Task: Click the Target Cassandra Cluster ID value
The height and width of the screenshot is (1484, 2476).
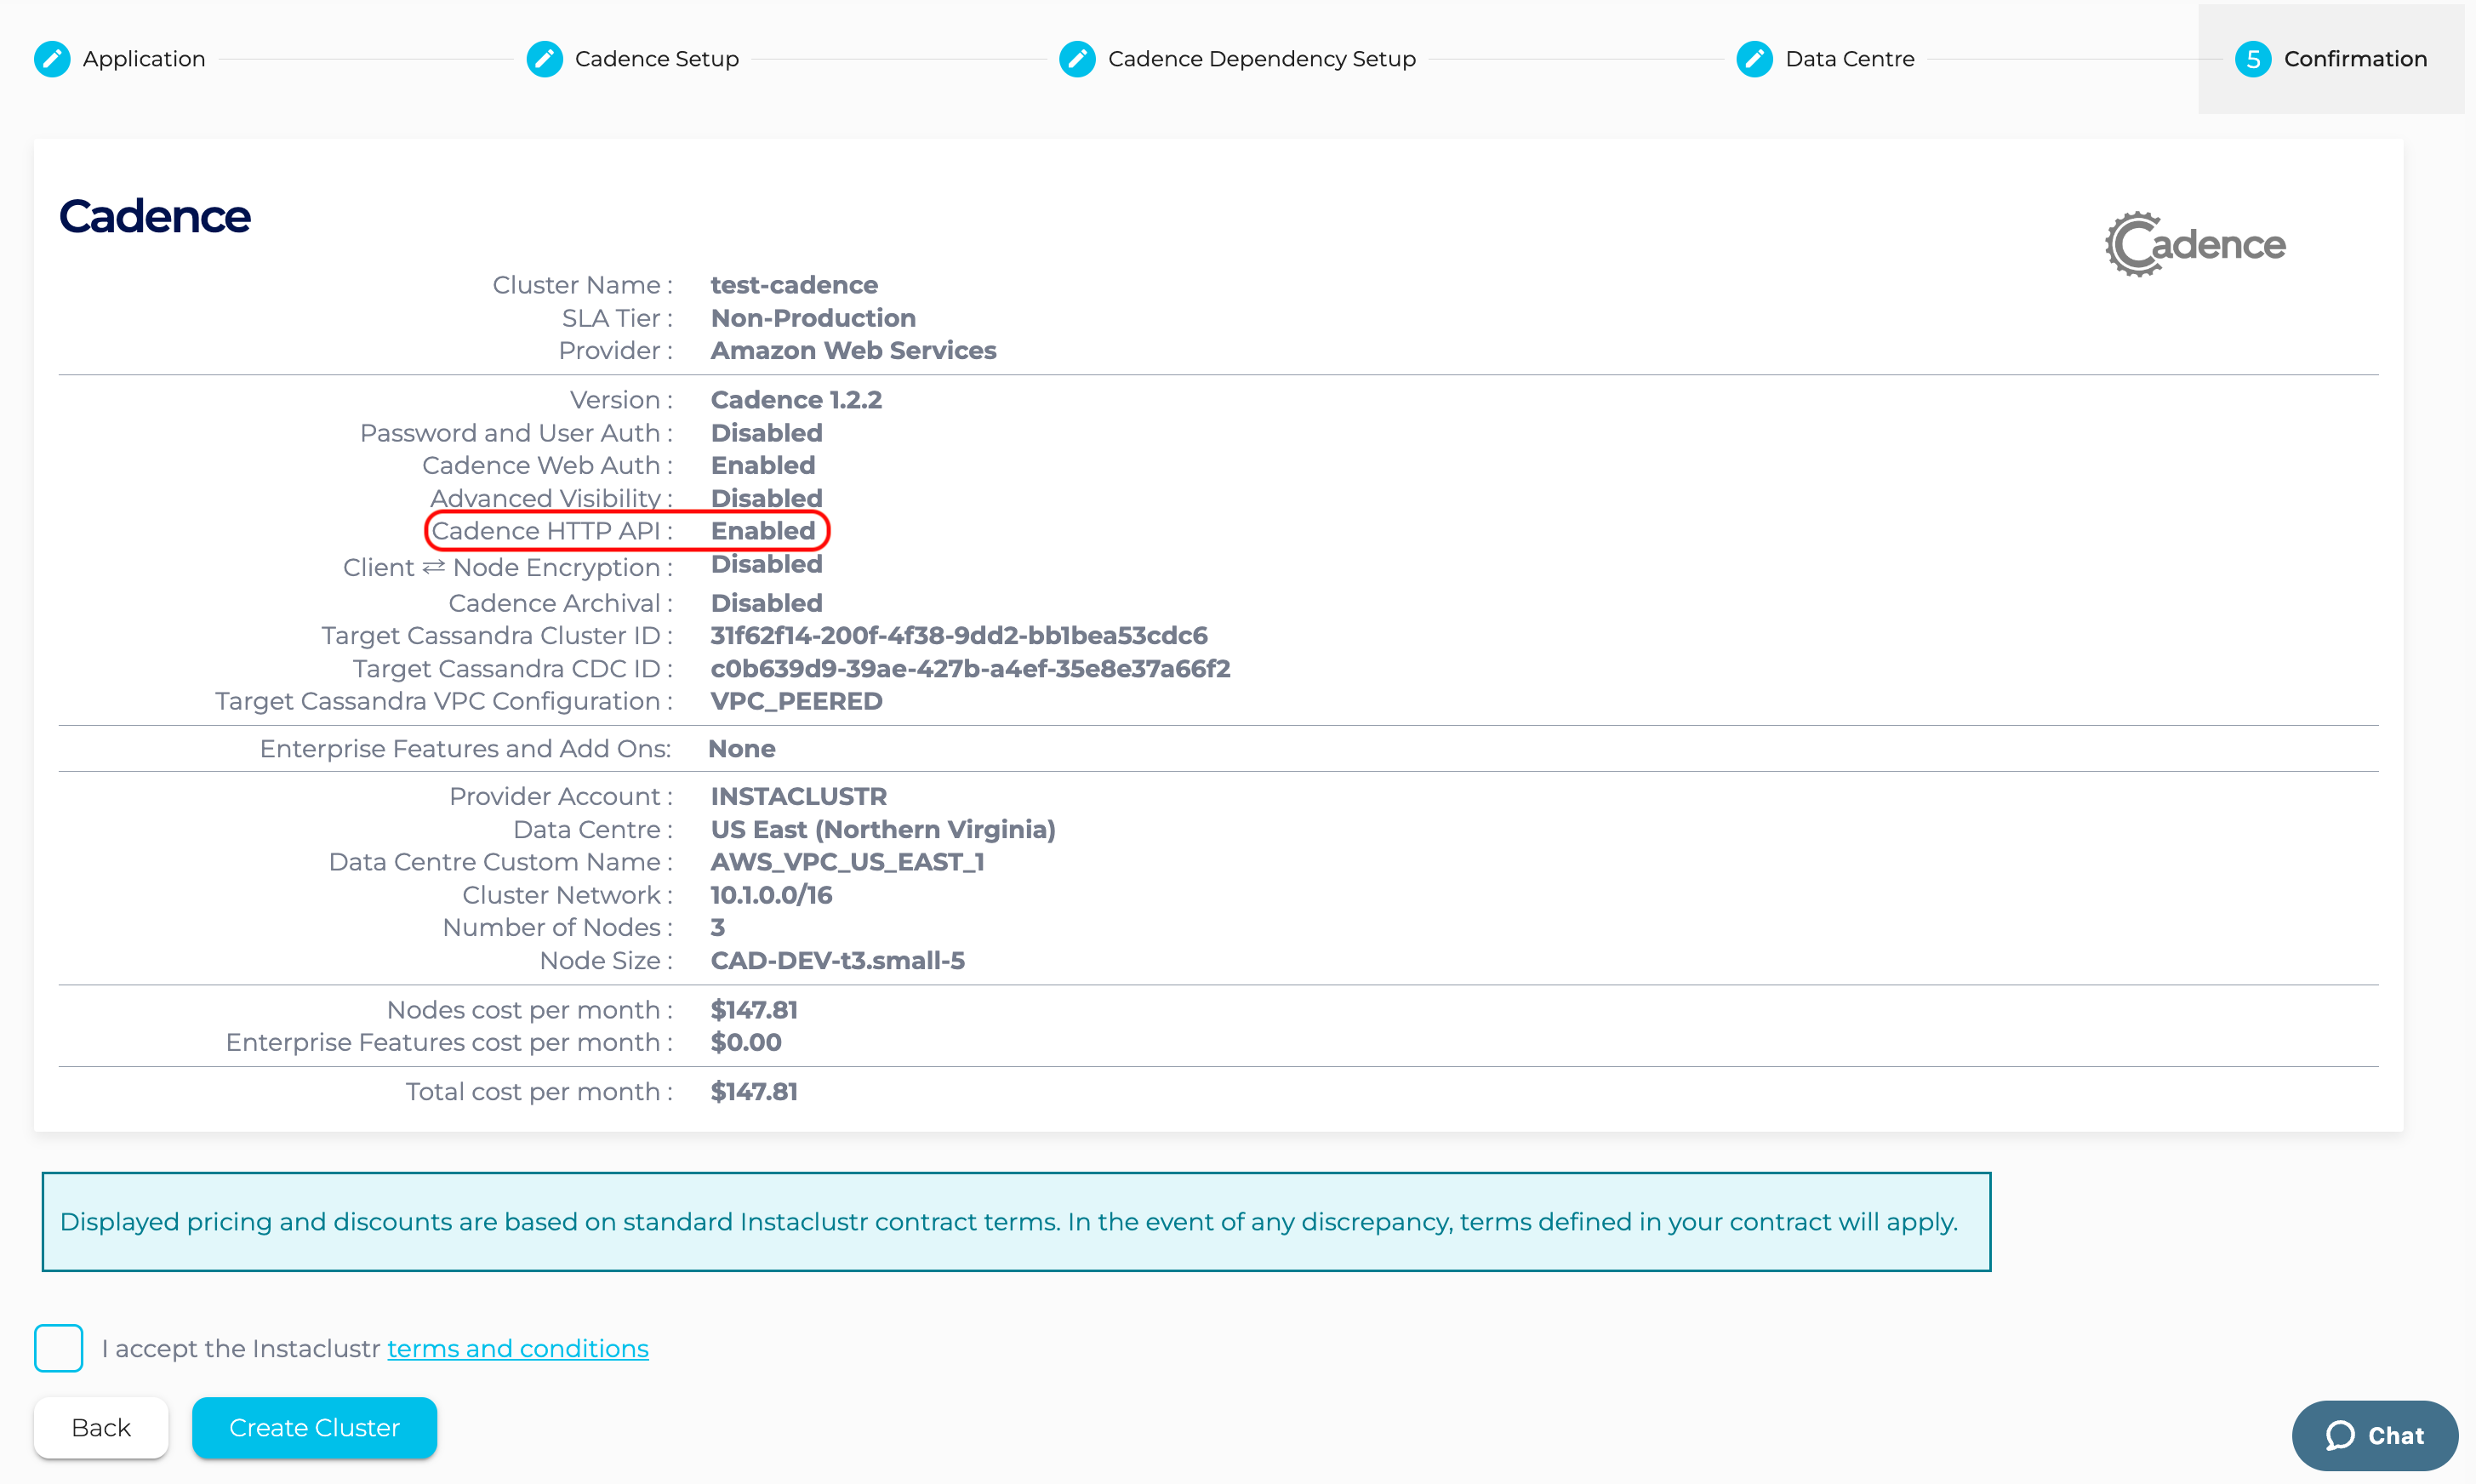Action: click(959, 636)
